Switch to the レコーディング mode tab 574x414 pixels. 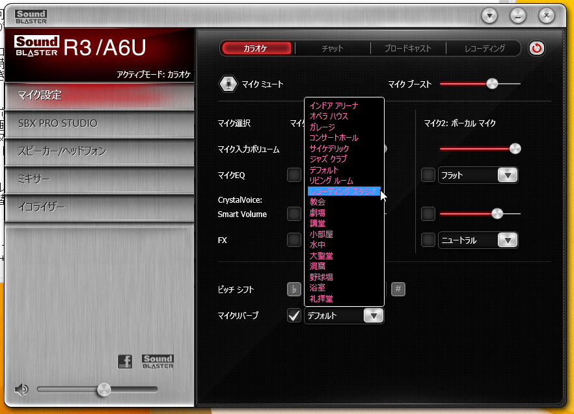pyautogui.click(x=484, y=48)
